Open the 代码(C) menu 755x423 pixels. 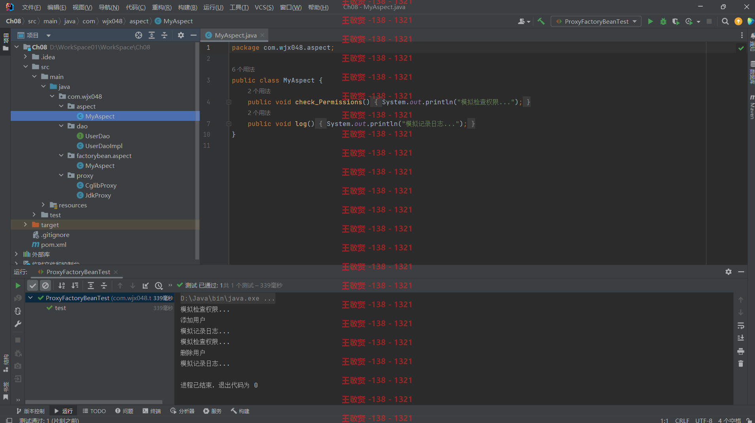pyautogui.click(x=136, y=7)
